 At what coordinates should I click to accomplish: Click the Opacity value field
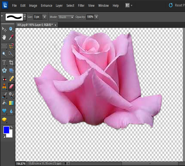tap(90, 17)
